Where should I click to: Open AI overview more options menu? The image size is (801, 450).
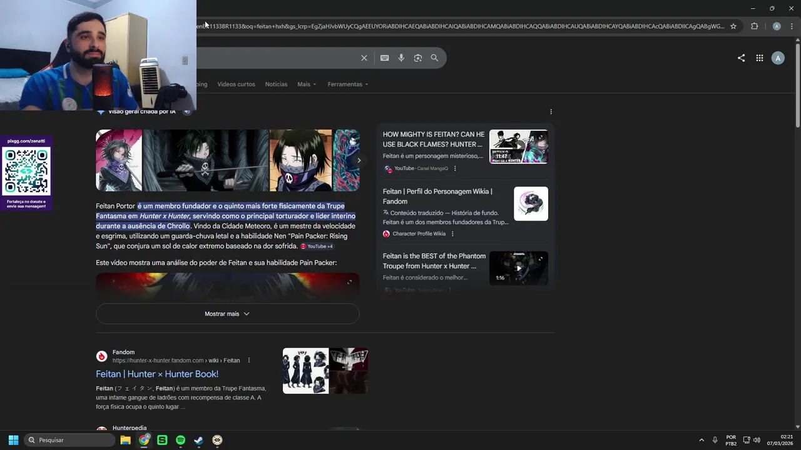click(x=551, y=112)
